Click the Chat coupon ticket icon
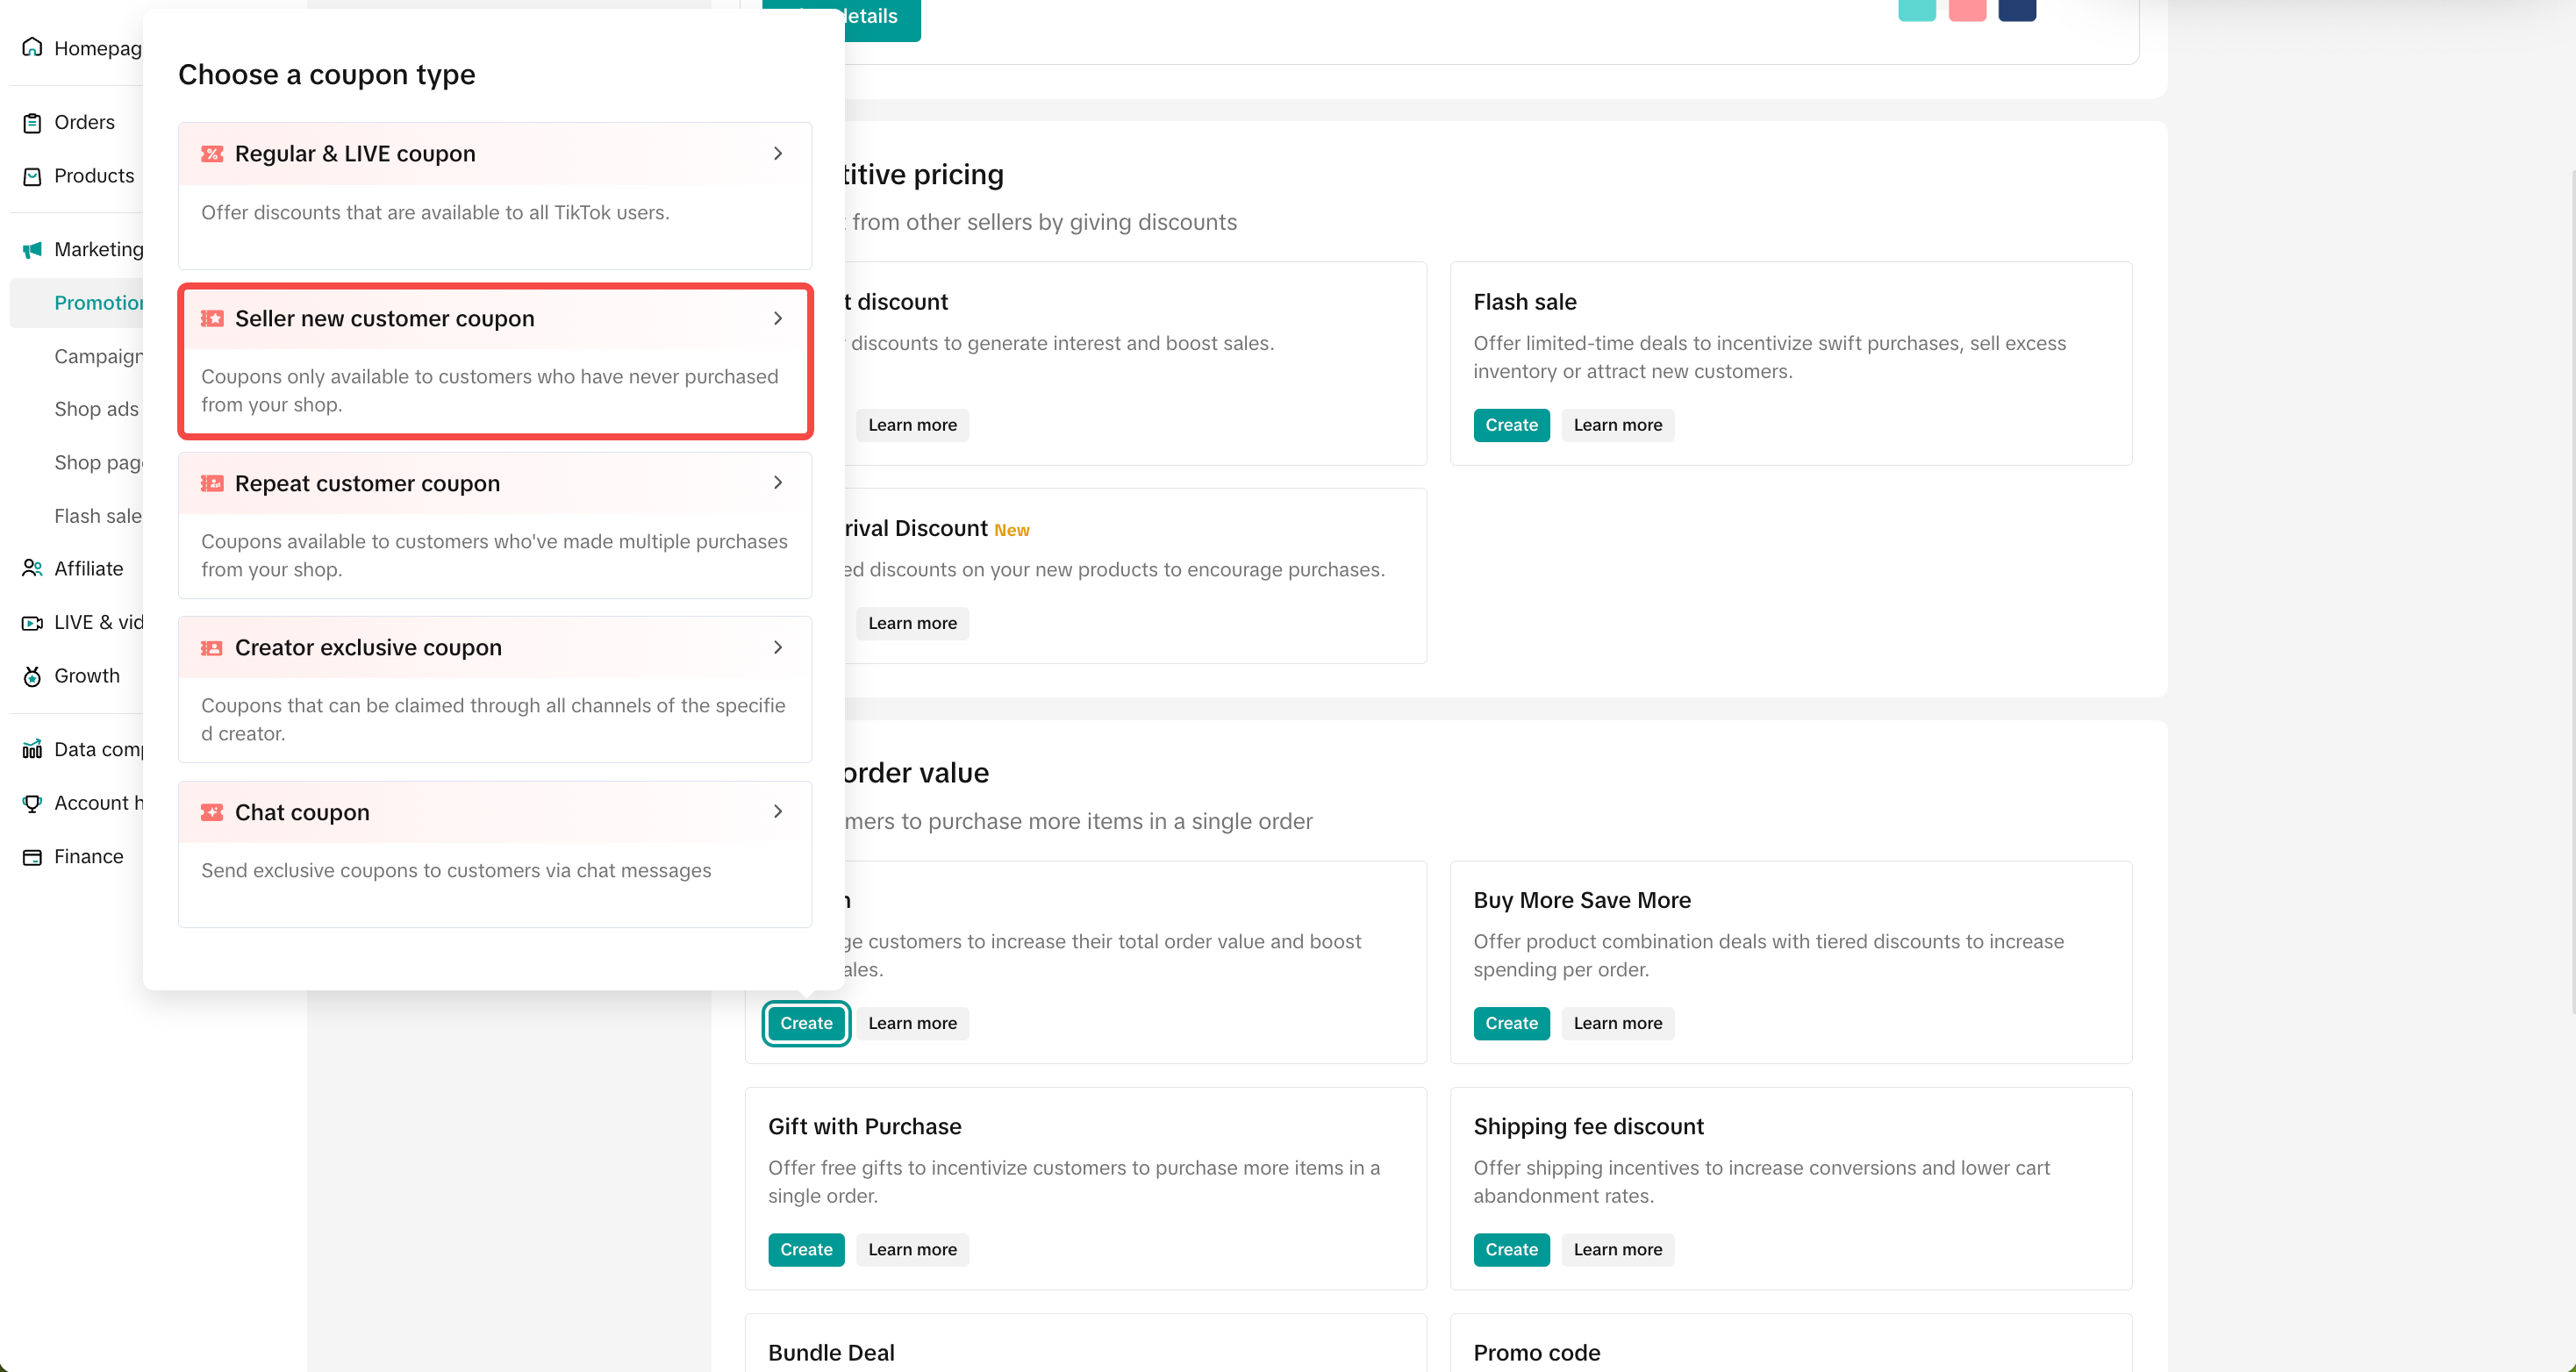2576x1372 pixels. tap(212, 812)
